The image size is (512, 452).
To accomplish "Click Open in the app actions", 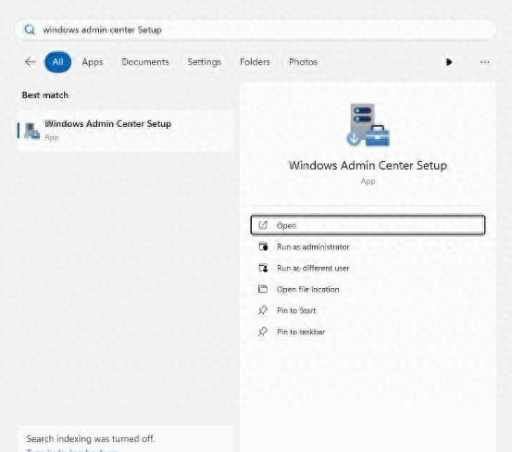I will [368, 225].
